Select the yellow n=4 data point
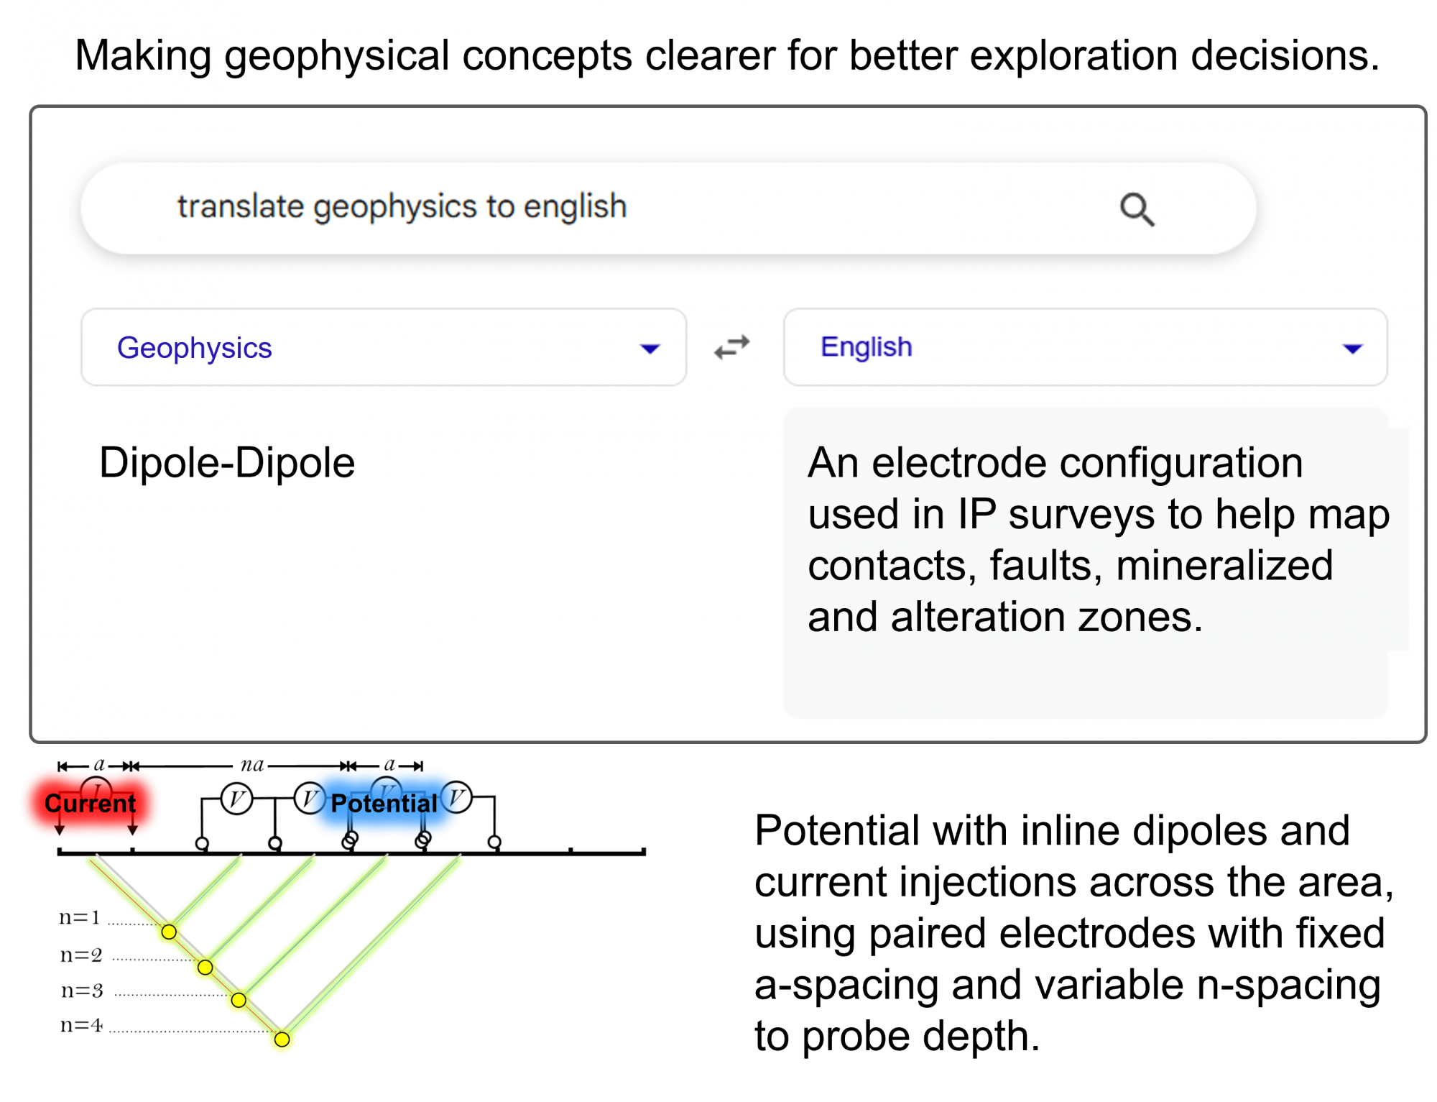Screen dimensions: 1437x1102 282,1039
